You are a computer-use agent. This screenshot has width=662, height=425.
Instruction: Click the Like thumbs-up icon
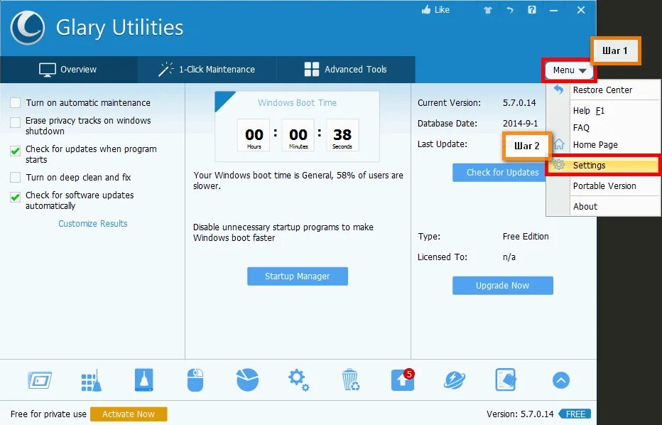426,9
